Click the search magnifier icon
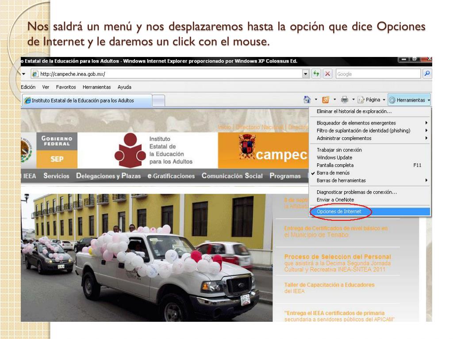Image resolution: width=453 pixels, height=339 pixels. pos(427,74)
